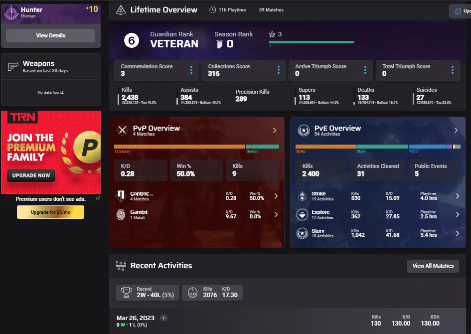The height and width of the screenshot is (334, 471).
Task: Click the View All Matches button
Action: tap(433, 266)
